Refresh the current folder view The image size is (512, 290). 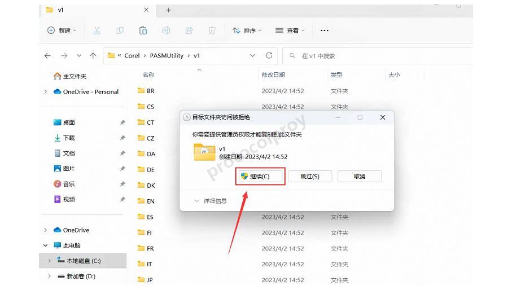[x=269, y=55]
